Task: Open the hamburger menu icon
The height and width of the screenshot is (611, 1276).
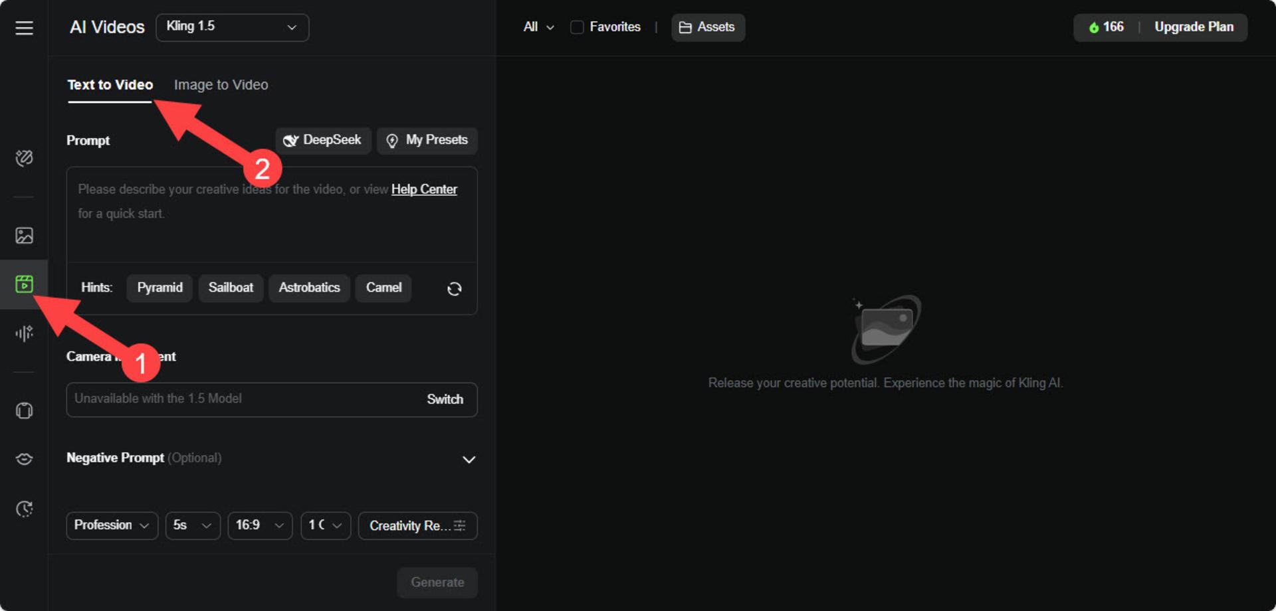Action: pyautogui.click(x=24, y=27)
